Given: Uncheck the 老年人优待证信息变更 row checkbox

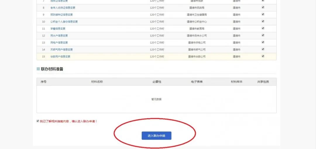Looking at the screenshot, I should [263, 7].
